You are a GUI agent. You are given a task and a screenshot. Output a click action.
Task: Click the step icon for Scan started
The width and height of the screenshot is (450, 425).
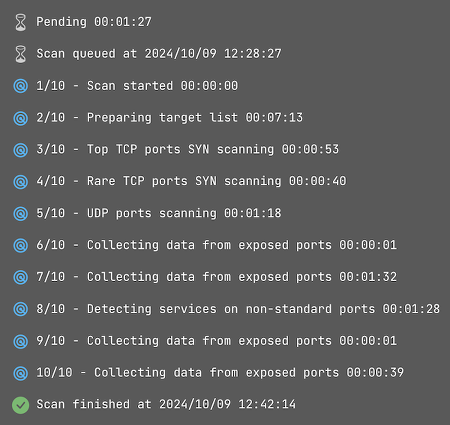(20, 85)
